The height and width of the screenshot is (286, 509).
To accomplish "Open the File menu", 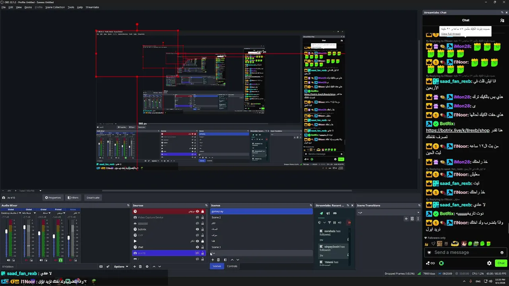I will click(x=4, y=7).
